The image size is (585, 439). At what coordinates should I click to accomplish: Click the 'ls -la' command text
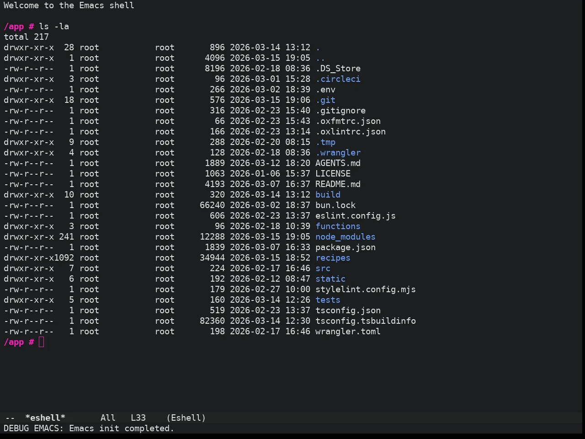[x=54, y=27]
